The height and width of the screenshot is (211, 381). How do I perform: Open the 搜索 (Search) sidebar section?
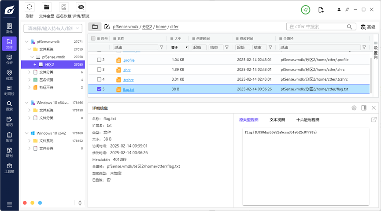(9, 106)
